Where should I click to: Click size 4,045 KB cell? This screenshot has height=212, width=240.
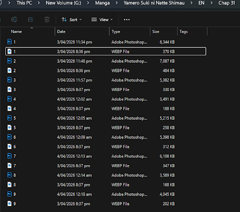pos(167,194)
